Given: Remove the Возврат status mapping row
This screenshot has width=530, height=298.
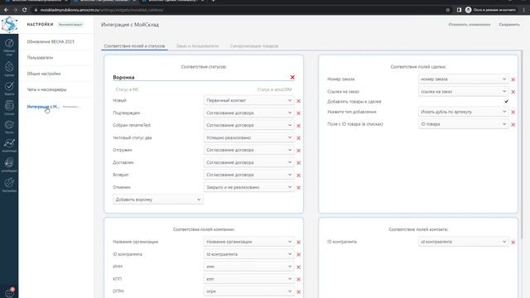Looking at the screenshot, I should pyautogui.click(x=298, y=175).
